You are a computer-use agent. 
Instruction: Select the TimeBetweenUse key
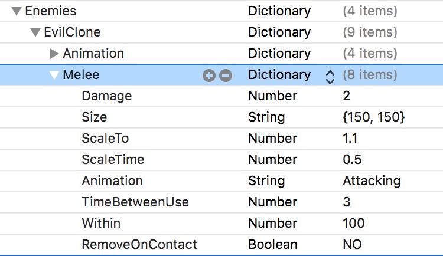[x=135, y=202]
